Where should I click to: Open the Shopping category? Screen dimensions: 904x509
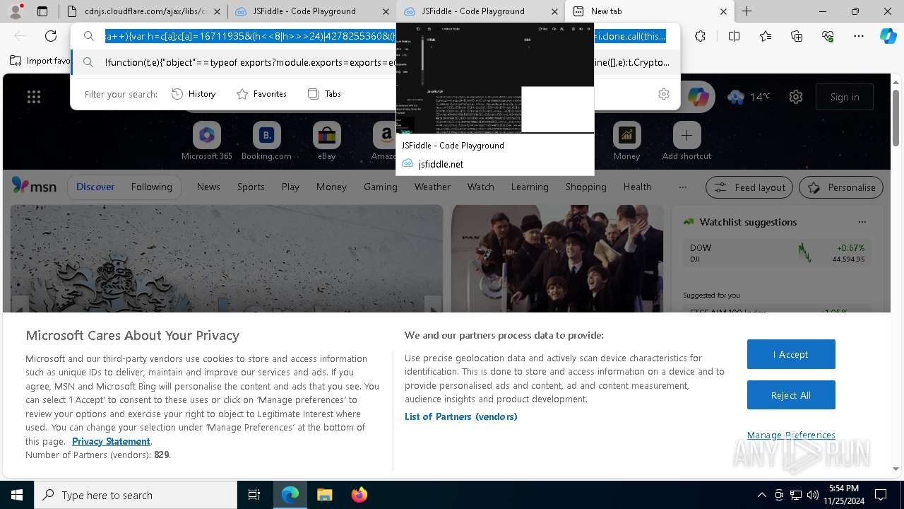click(x=585, y=187)
